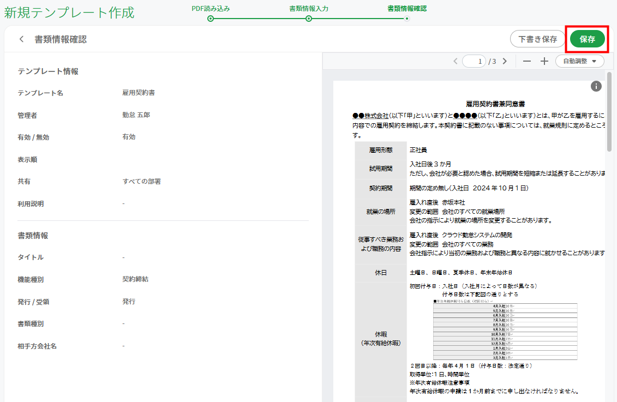The height and width of the screenshot is (402, 617).
Task: Click the paid leave table image in preview
Action: click(x=505, y=329)
